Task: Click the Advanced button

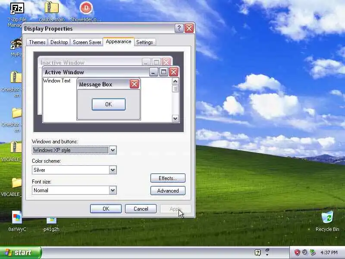Action: coord(168,191)
